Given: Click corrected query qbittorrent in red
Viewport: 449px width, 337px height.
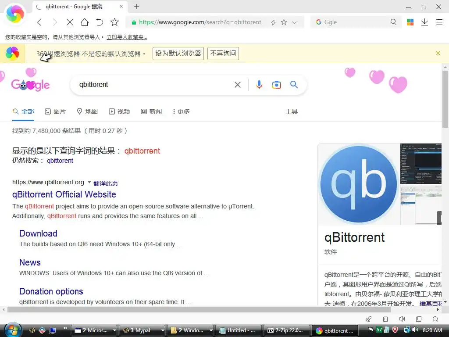Looking at the screenshot, I should 142,151.
